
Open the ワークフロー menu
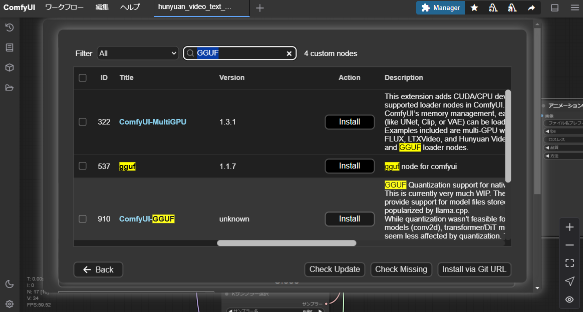point(64,7)
